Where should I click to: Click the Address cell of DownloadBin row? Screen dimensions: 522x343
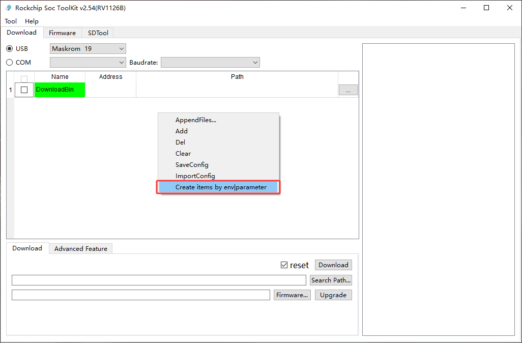point(111,90)
